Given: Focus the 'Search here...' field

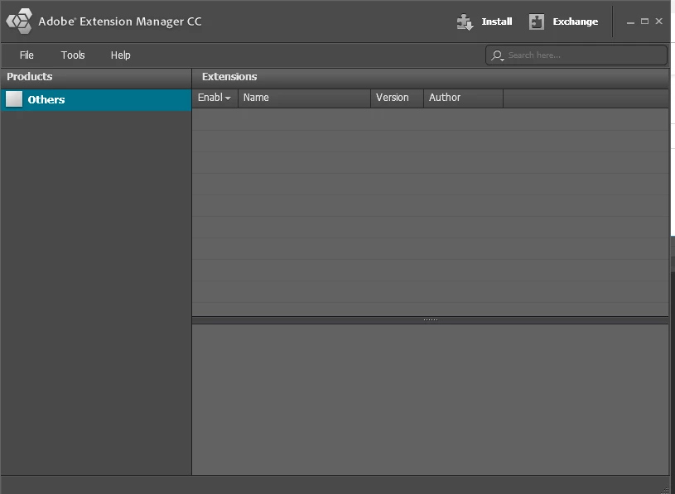Looking at the screenshot, I should pos(576,55).
